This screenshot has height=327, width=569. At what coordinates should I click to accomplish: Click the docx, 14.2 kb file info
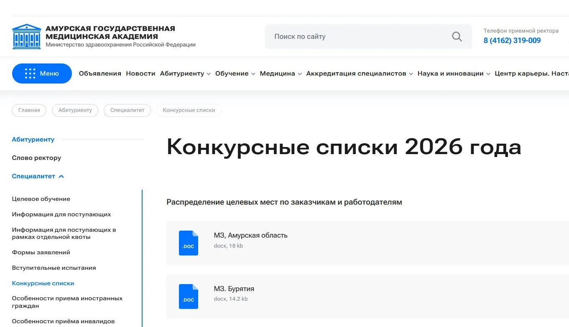tap(231, 299)
